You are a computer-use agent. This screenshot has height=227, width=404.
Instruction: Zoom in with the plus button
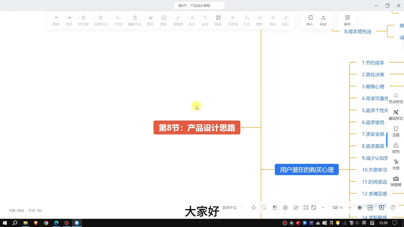[x=350, y=207]
